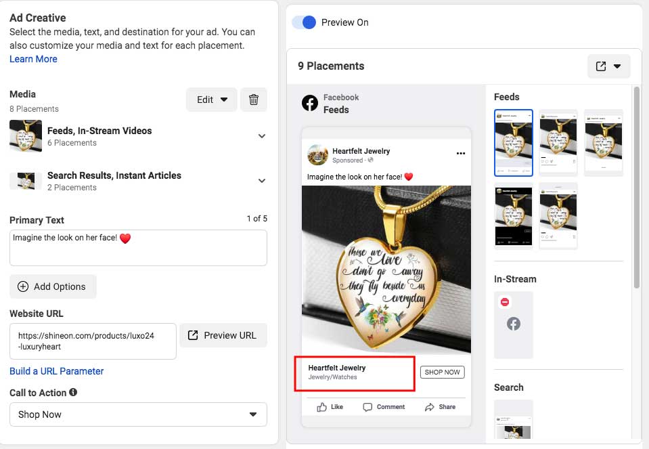
Task: Click the placements panel scrollbar
Action: [637, 187]
